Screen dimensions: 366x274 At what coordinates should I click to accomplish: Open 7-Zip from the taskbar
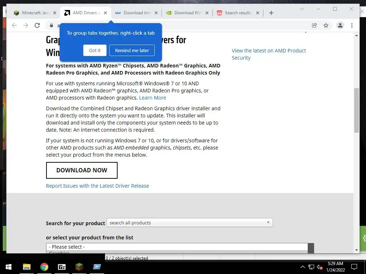coord(61,267)
